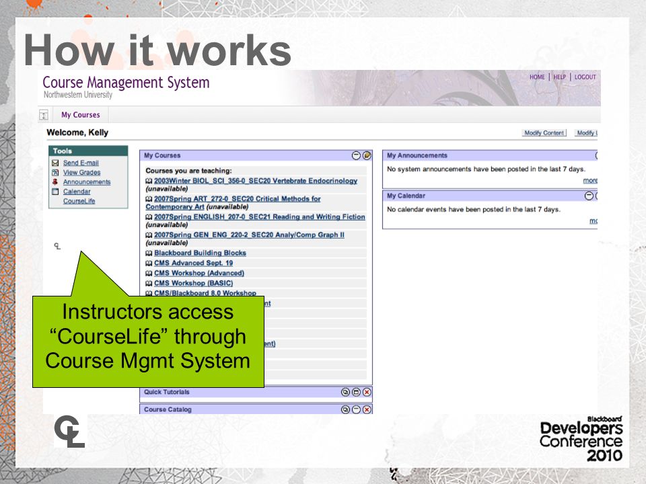Screen dimensions: 646x484
Task: Click the My Announcements module header
Action: coord(490,155)
